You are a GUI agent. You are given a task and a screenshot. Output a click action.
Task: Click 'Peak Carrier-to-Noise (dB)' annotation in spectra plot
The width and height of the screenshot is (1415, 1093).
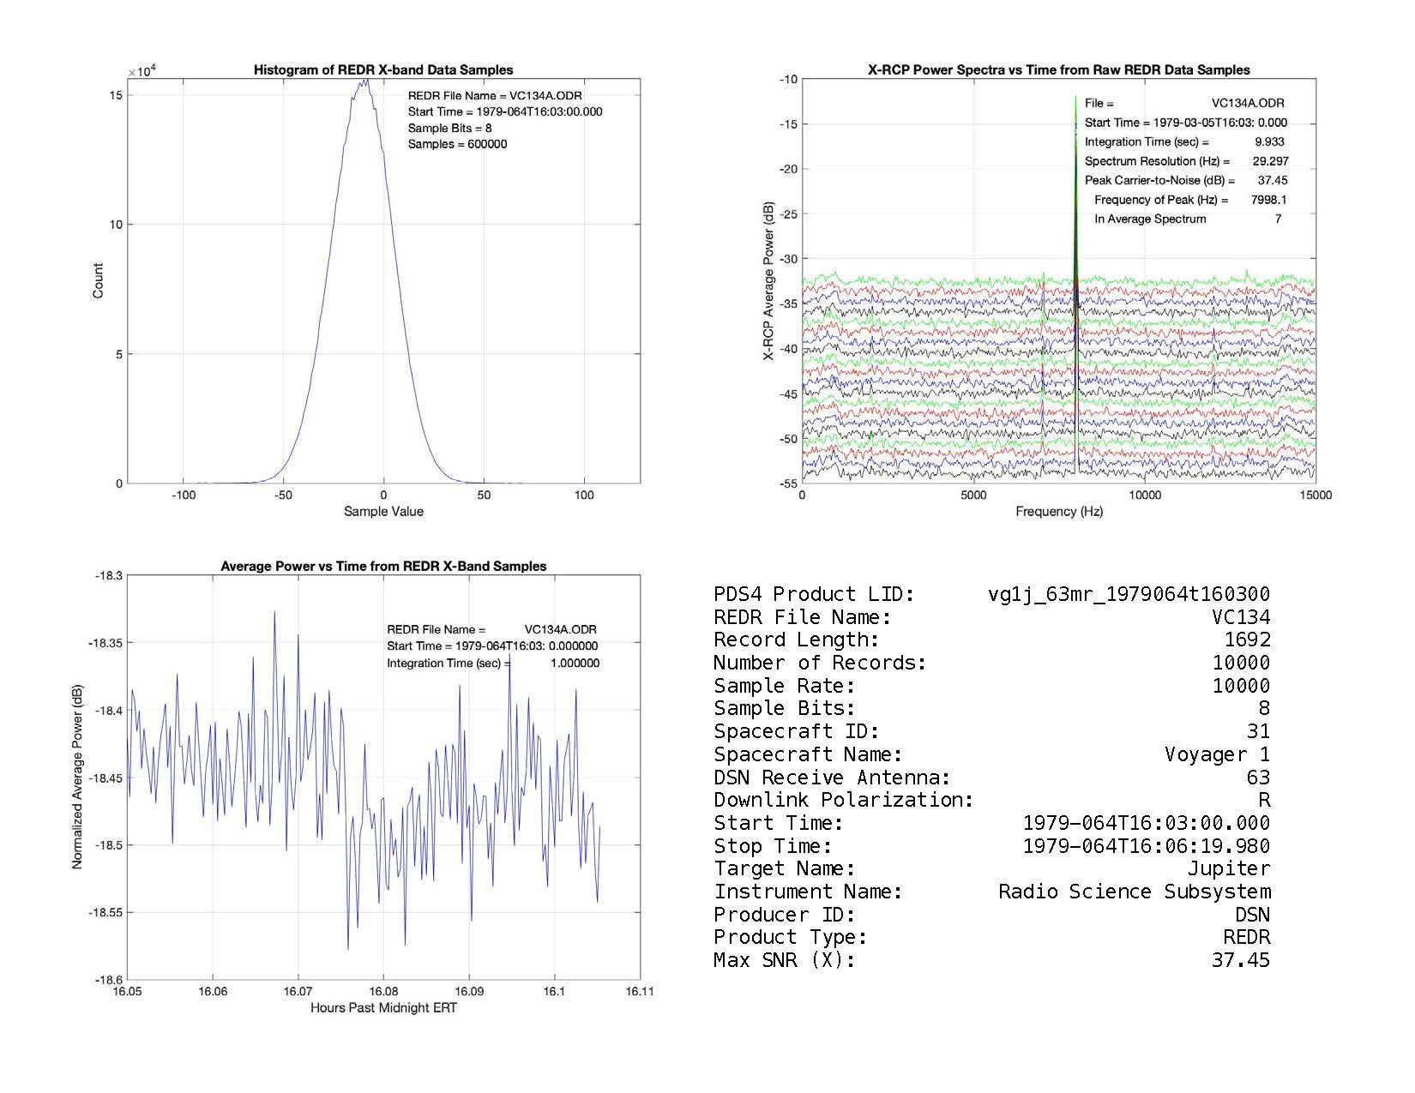pos(1159,181)
